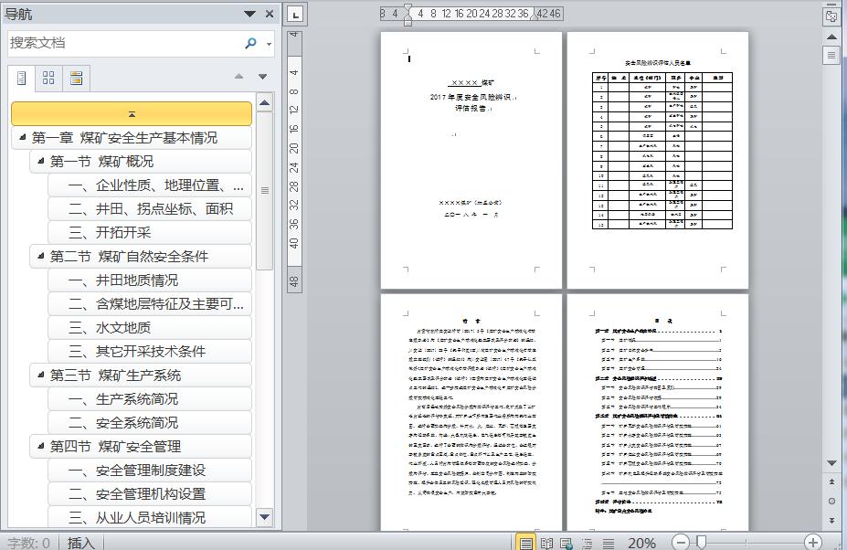Viewport: 847px width, 550px height.
Task: Switch to Draft view
Action: 609,543
